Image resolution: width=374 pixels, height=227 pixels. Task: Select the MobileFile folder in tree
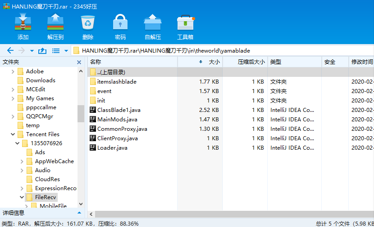[x=53, y=206]
